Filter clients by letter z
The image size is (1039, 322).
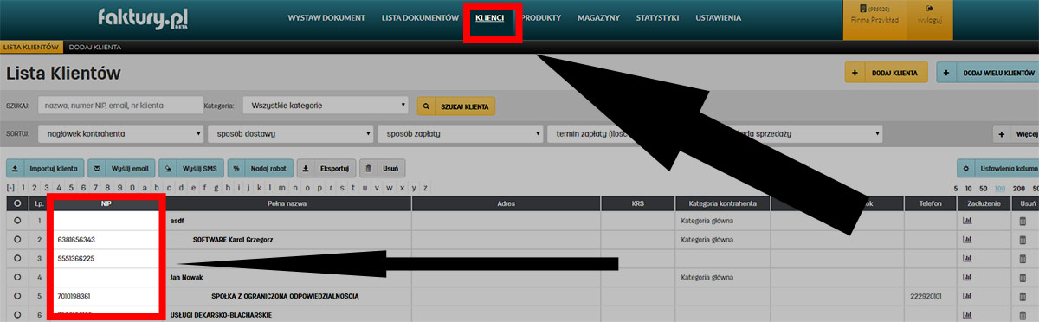pyautogui.click(x=426, y=187)
